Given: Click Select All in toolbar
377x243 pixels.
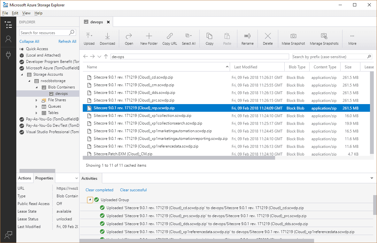Looking at the screenshot, I should click(x=189, y=39).
